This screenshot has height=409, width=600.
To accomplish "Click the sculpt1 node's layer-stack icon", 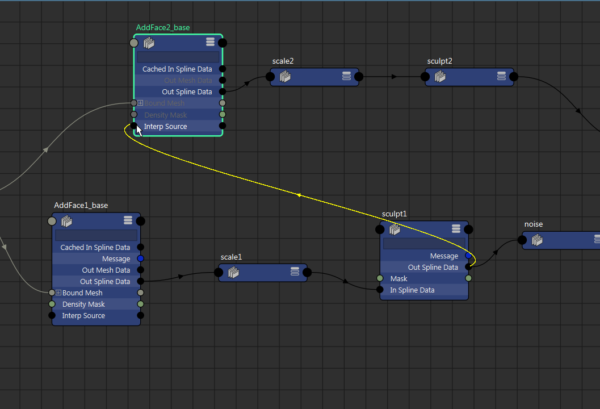I will click(395, 229).
